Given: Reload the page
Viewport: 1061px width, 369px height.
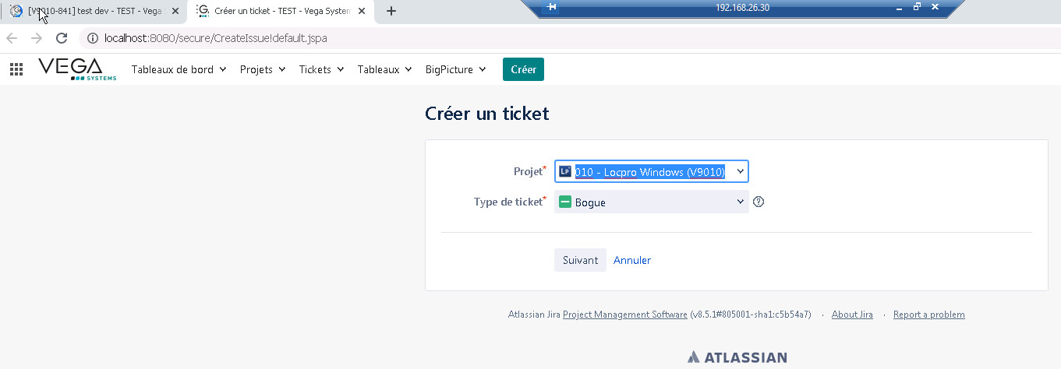Looking at the screenshot, I should 62,38.
